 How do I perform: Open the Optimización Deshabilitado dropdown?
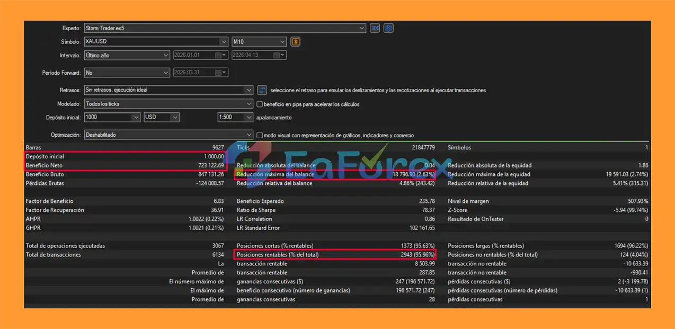click(x=248, y=135)
